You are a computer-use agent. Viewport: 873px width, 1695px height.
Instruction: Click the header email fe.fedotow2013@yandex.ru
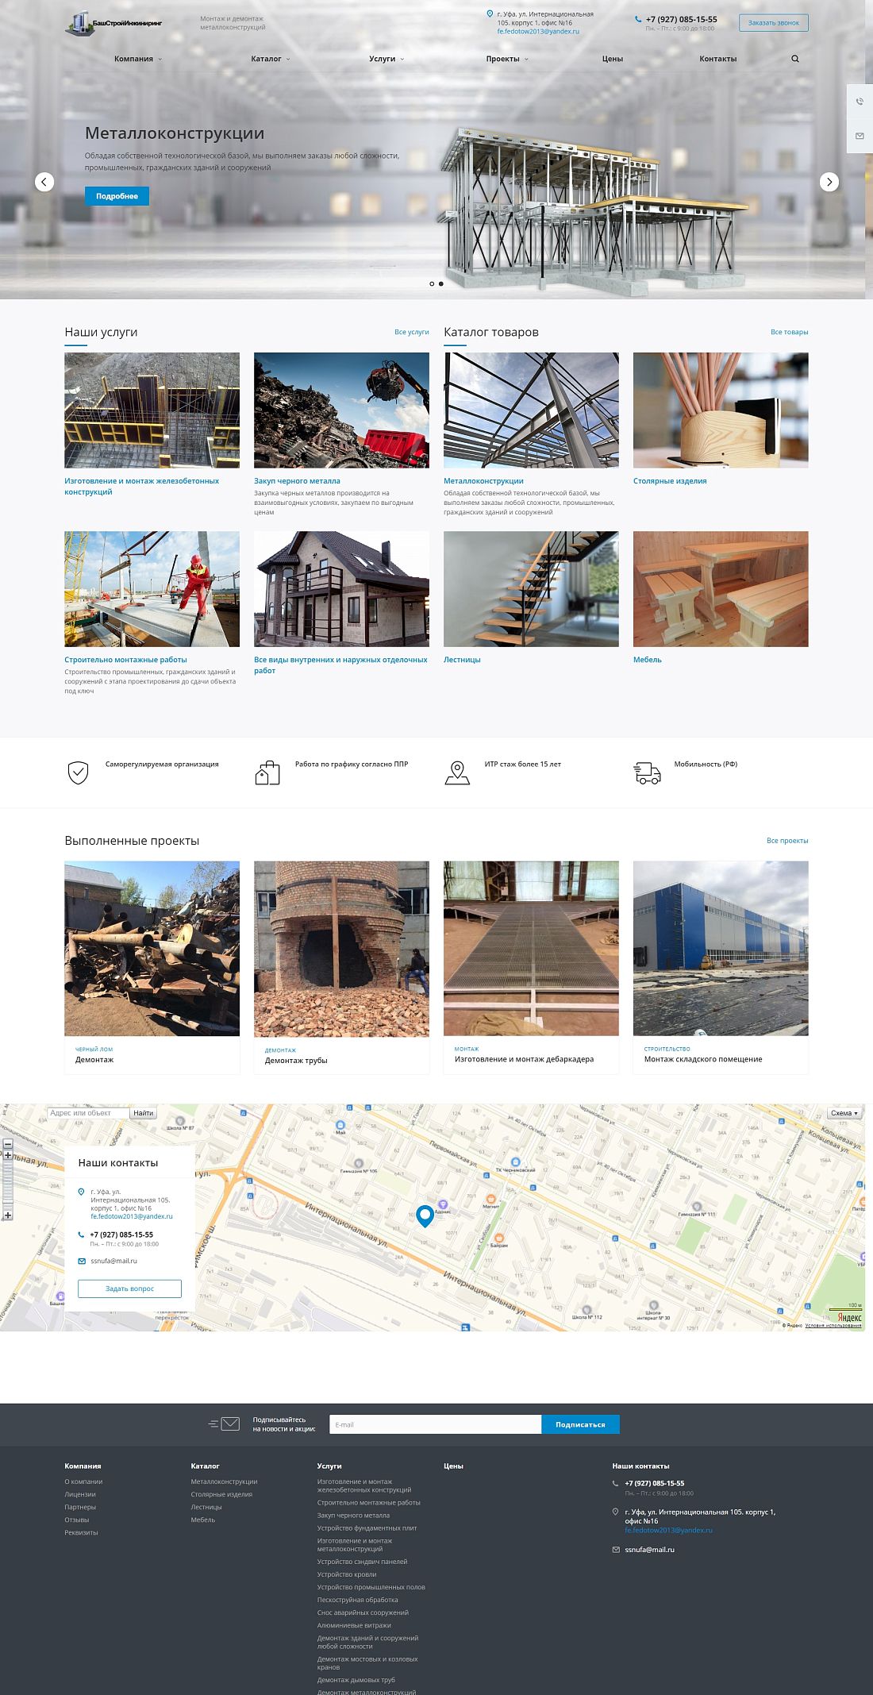[538, 32]
